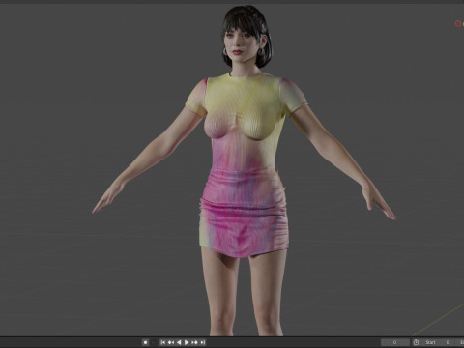Jump to the first frame
Screen dimensions: 464x348
click(163, 342)
